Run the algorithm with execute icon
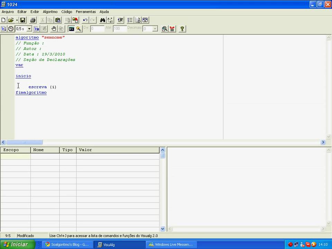 [x=3, y=29]
